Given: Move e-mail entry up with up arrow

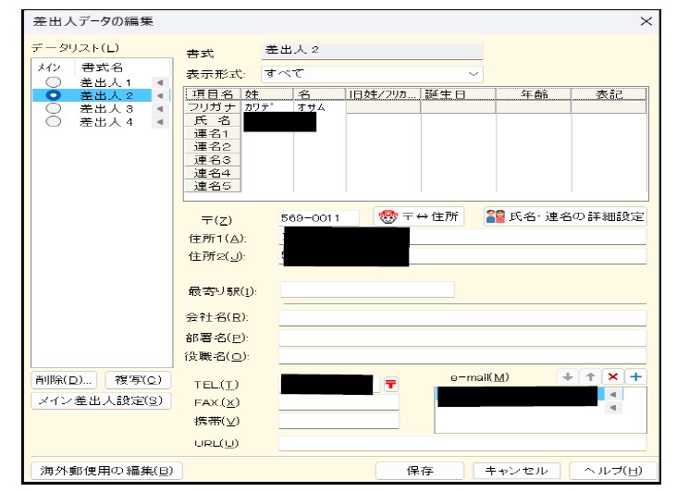Looking at the screenshot, I should tap(590, 377).
